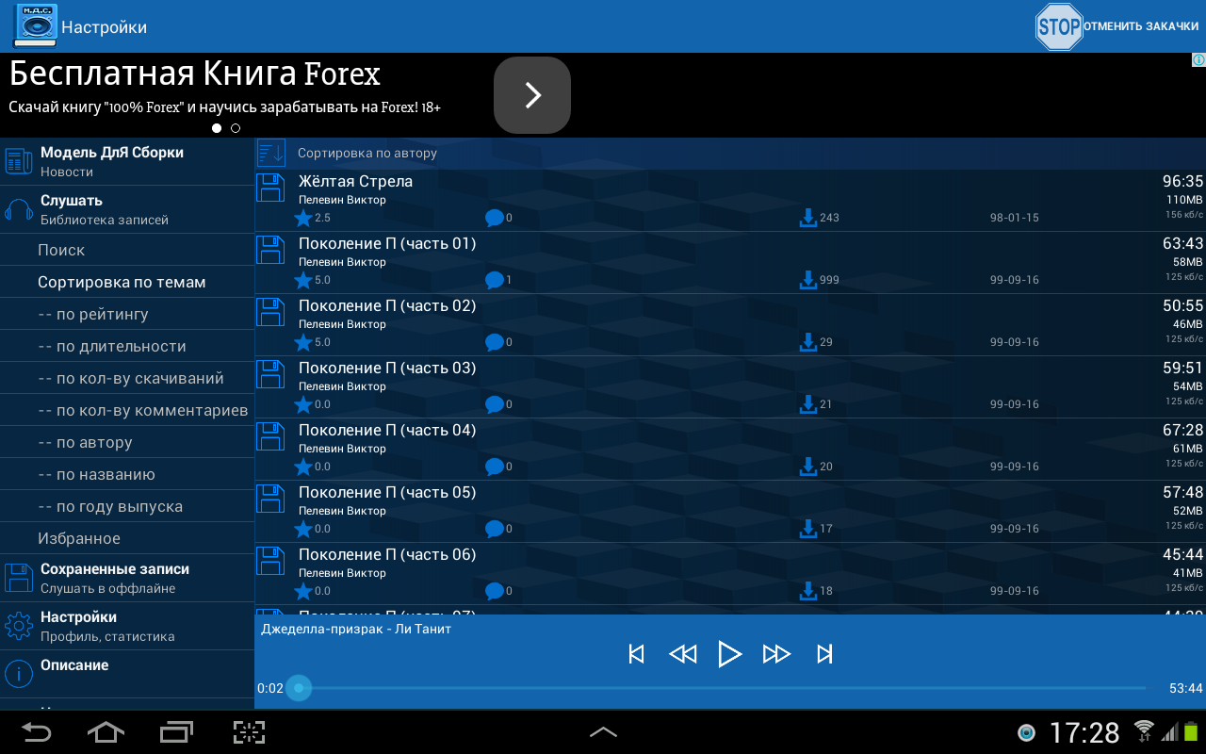Tap the screenshot capture button
Image resolution: width=1206 pixels, height=754 pixels.
click(x=250, y=732)
